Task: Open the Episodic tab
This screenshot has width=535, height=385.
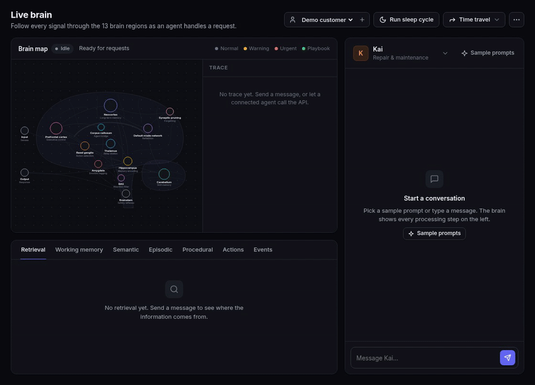Action: [160, 249]
